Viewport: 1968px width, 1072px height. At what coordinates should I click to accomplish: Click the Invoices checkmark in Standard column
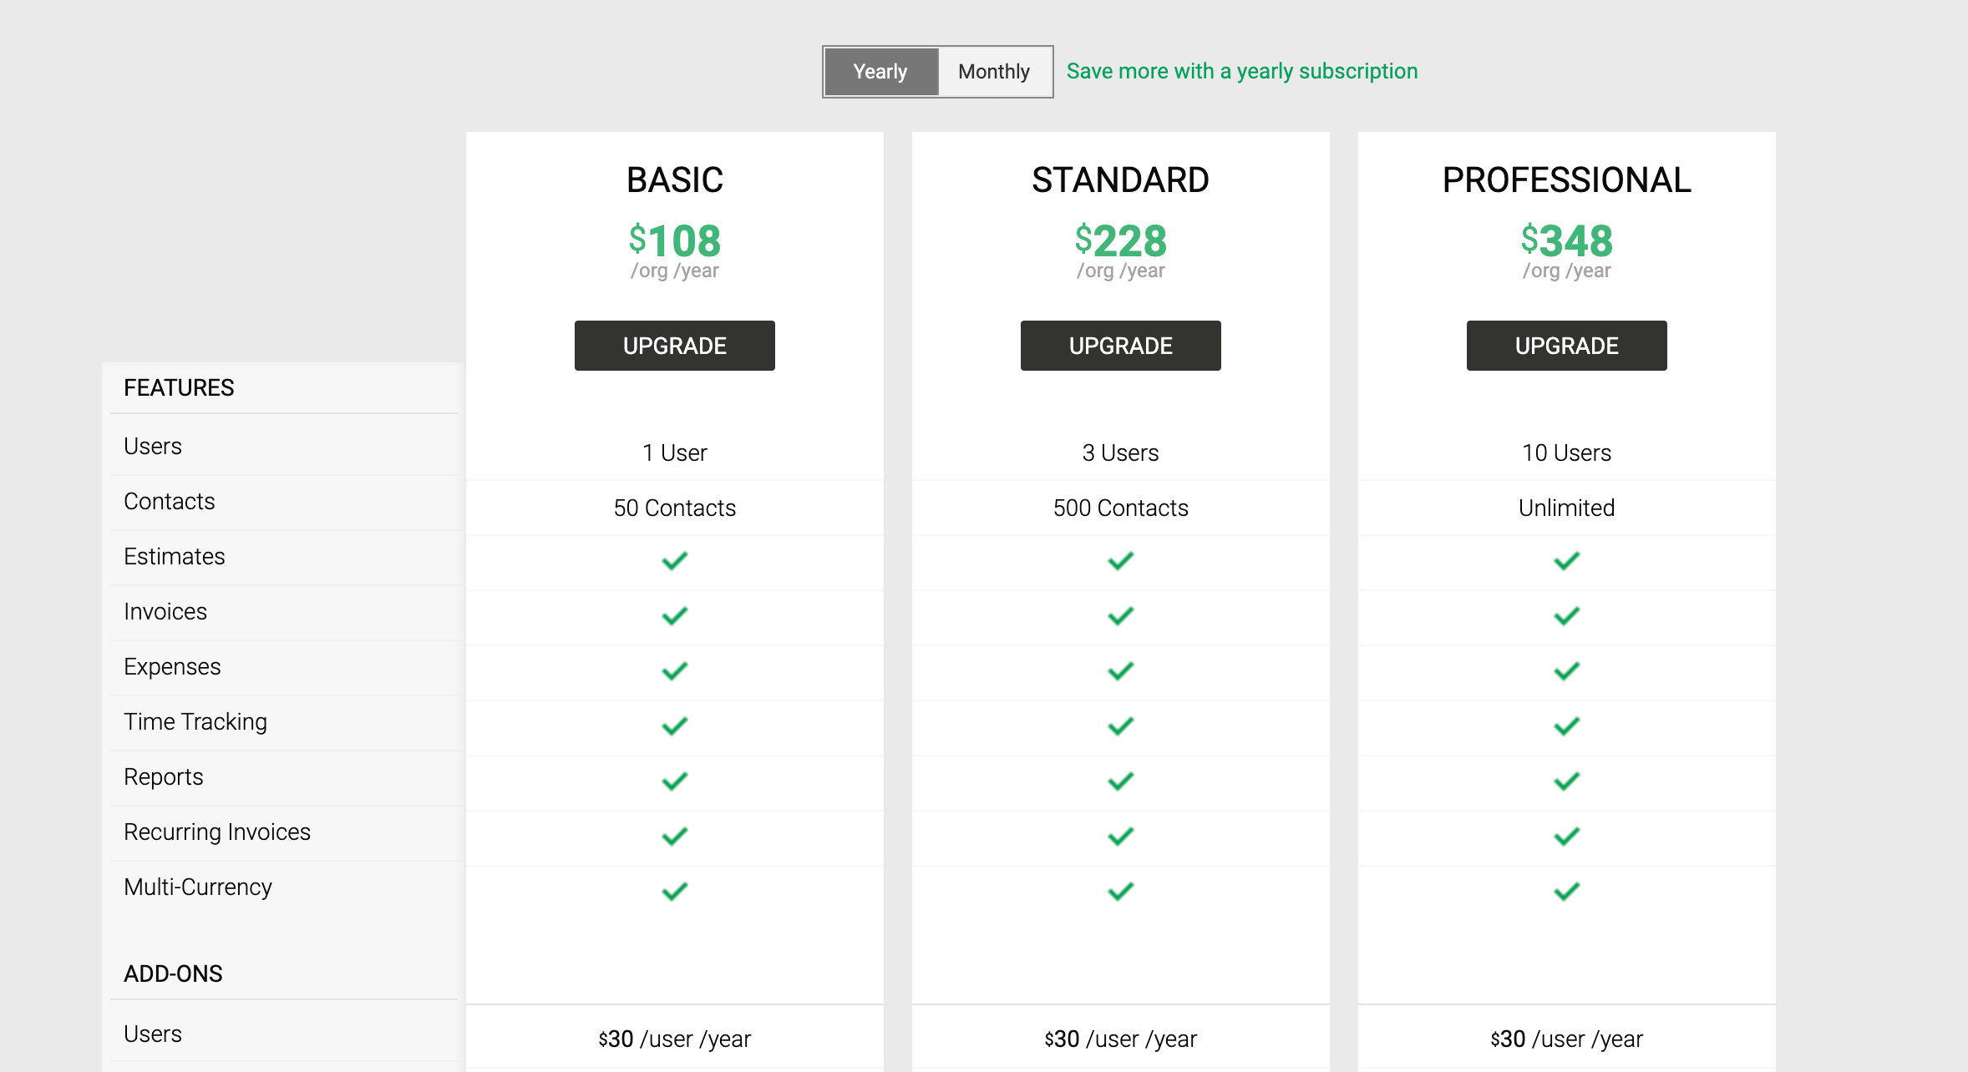pyautogui.click(x=1120, y=615)
